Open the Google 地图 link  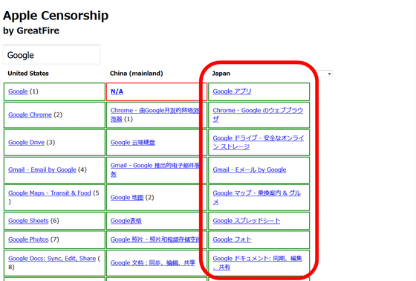127,197
